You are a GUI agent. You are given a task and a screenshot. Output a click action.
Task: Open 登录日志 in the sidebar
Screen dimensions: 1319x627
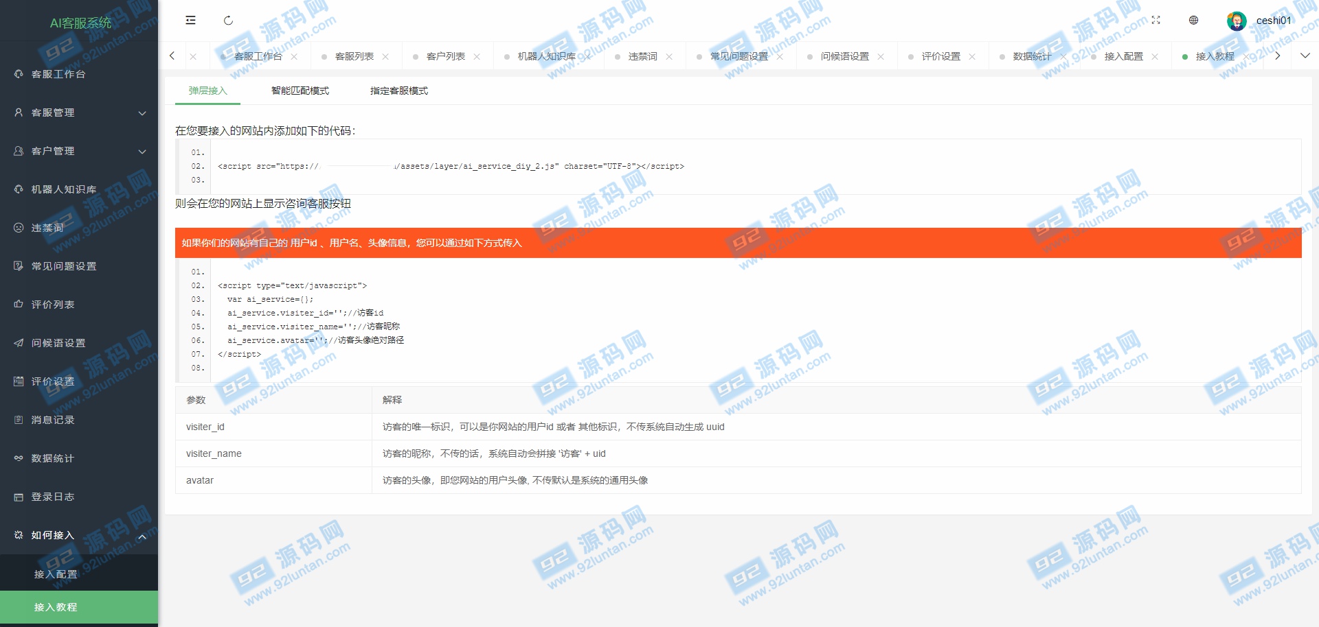pyautogui.click(x=79, y=497)
